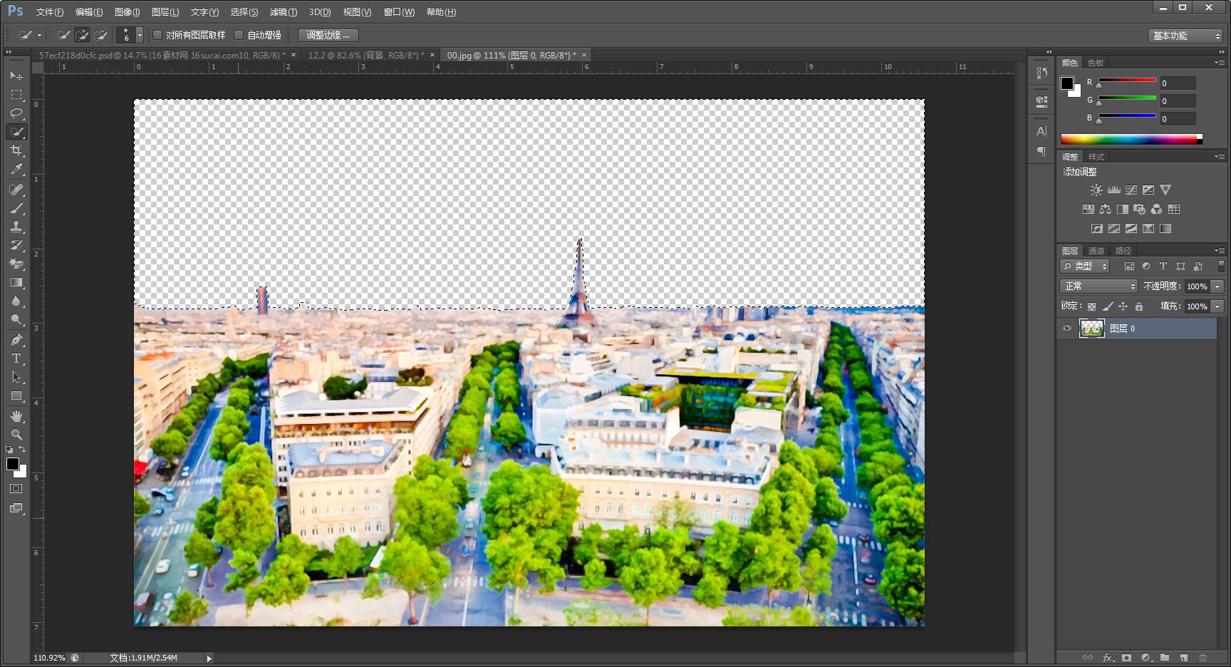Open the blend mode 正常 dropdown
Image resolution: width=1231 pixels, height=667 pixels.
[x=1098, y=286]
